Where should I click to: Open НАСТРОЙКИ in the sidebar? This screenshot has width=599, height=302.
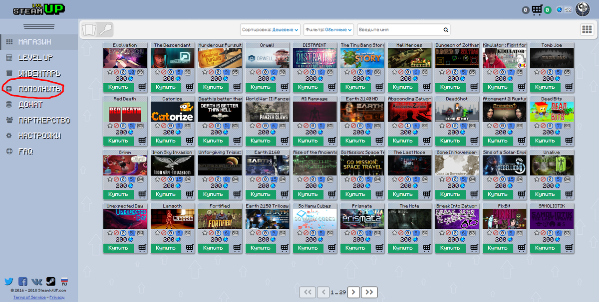[x=39, y=136]
